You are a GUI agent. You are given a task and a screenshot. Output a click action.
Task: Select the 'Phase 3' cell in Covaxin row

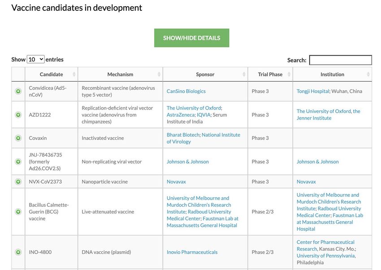(x=270, y=138)
